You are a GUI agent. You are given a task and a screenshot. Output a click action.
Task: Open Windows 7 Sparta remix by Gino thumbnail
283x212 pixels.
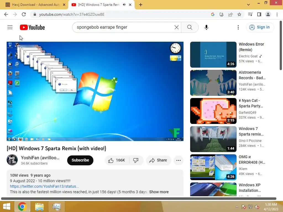[x=213, y=139]
